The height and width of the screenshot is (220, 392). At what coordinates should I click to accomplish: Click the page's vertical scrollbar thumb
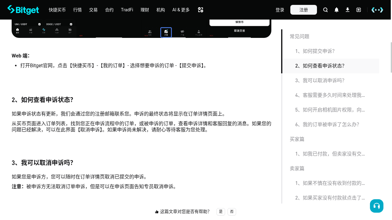[x=391, y=57]
